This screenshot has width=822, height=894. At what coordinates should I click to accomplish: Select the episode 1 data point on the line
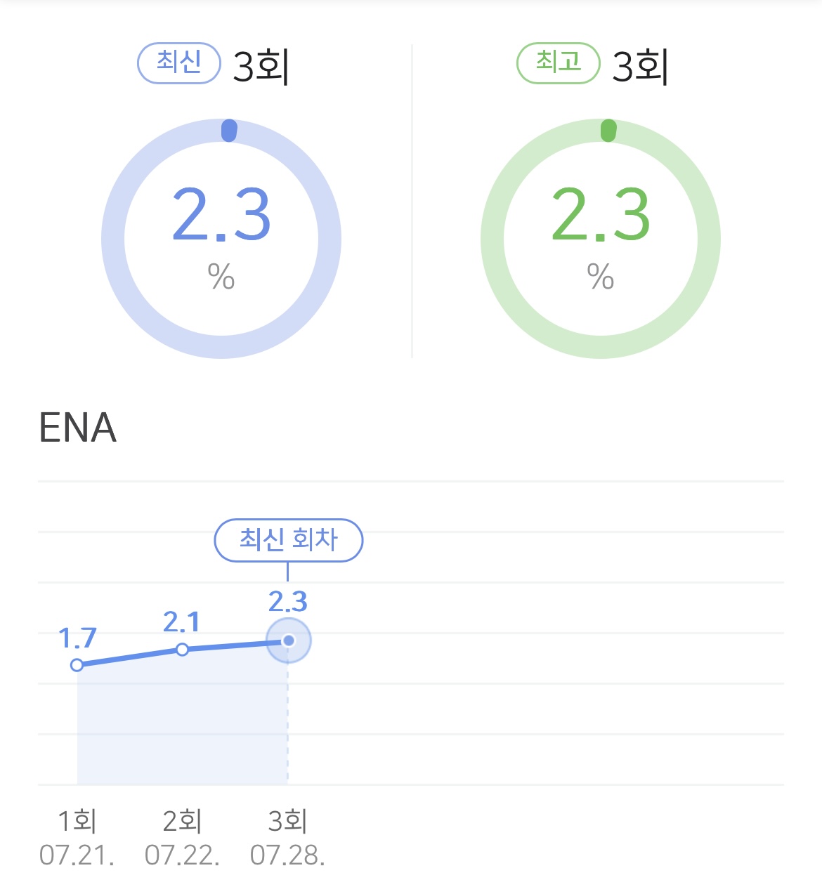(77, 664)
